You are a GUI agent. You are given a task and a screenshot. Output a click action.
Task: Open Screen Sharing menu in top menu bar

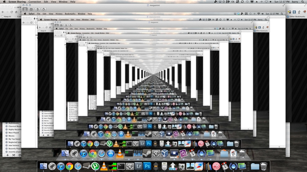coord(17,2)
